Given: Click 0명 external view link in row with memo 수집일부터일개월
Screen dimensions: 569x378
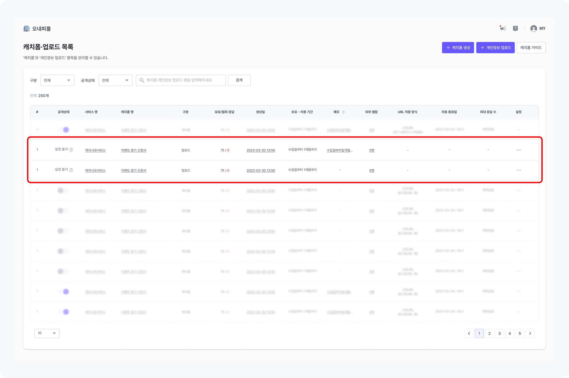Looking at the screenshot, I should click(x=371, y=150).
